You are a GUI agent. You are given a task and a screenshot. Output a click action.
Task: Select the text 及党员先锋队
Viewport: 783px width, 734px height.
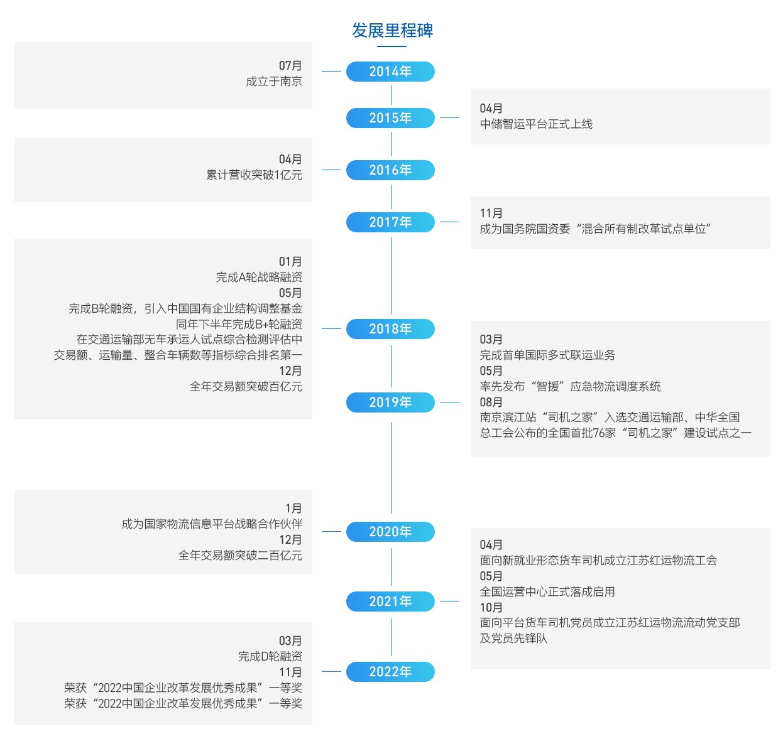pos(513,639)
